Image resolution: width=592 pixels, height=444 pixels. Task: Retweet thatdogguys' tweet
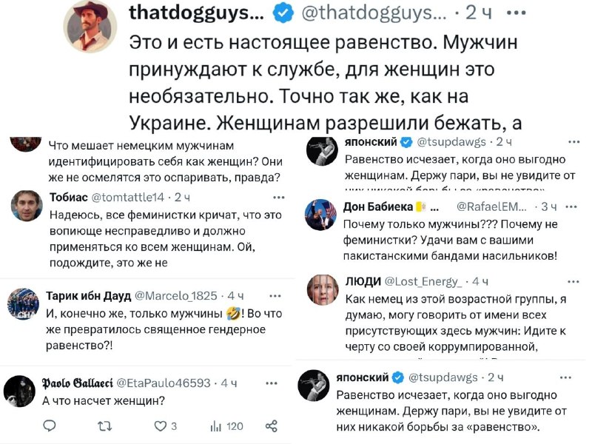pos(106,424)
